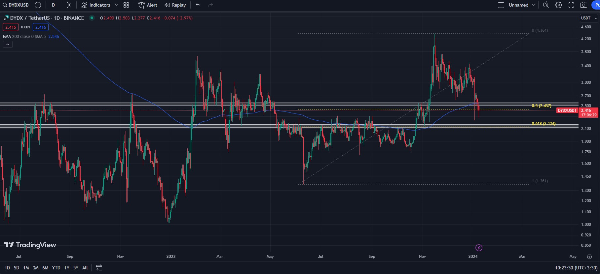
Task: Collapse the indicator legend arrow
Action: [x=8, y=44]
